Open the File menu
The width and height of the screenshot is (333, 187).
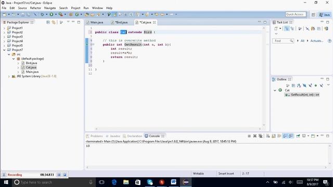click(4, 8)
